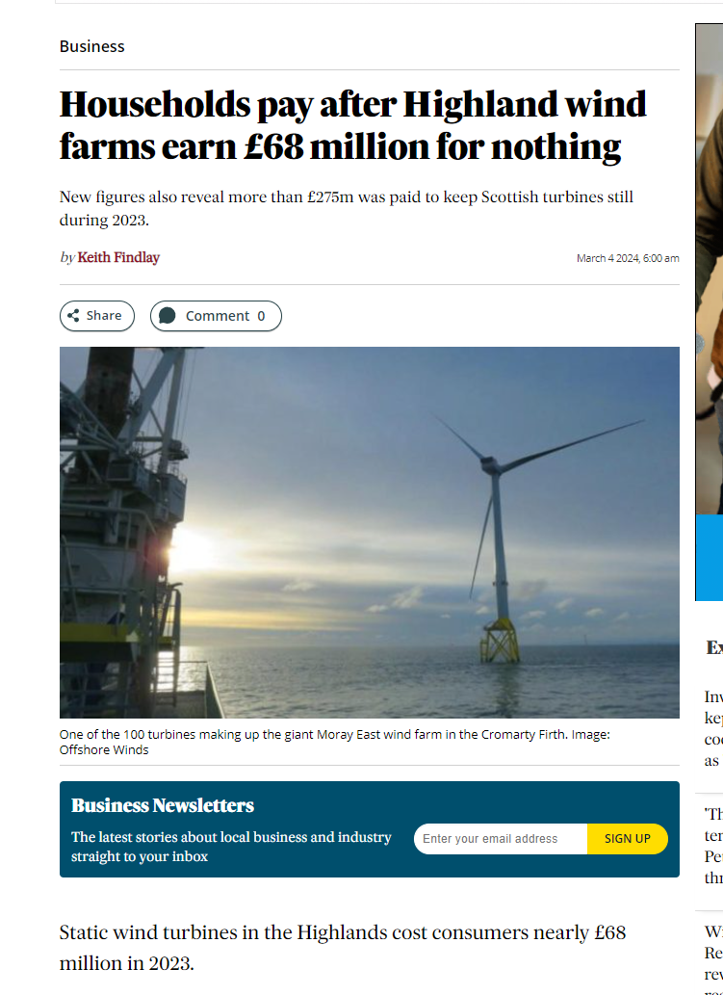This screenshot has height=995, width=723.
Task: Click the headline about Highland wind farms
Action: coord(352,125)
